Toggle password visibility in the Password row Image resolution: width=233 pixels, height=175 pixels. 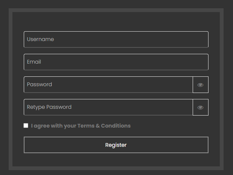tap(201, 85)
